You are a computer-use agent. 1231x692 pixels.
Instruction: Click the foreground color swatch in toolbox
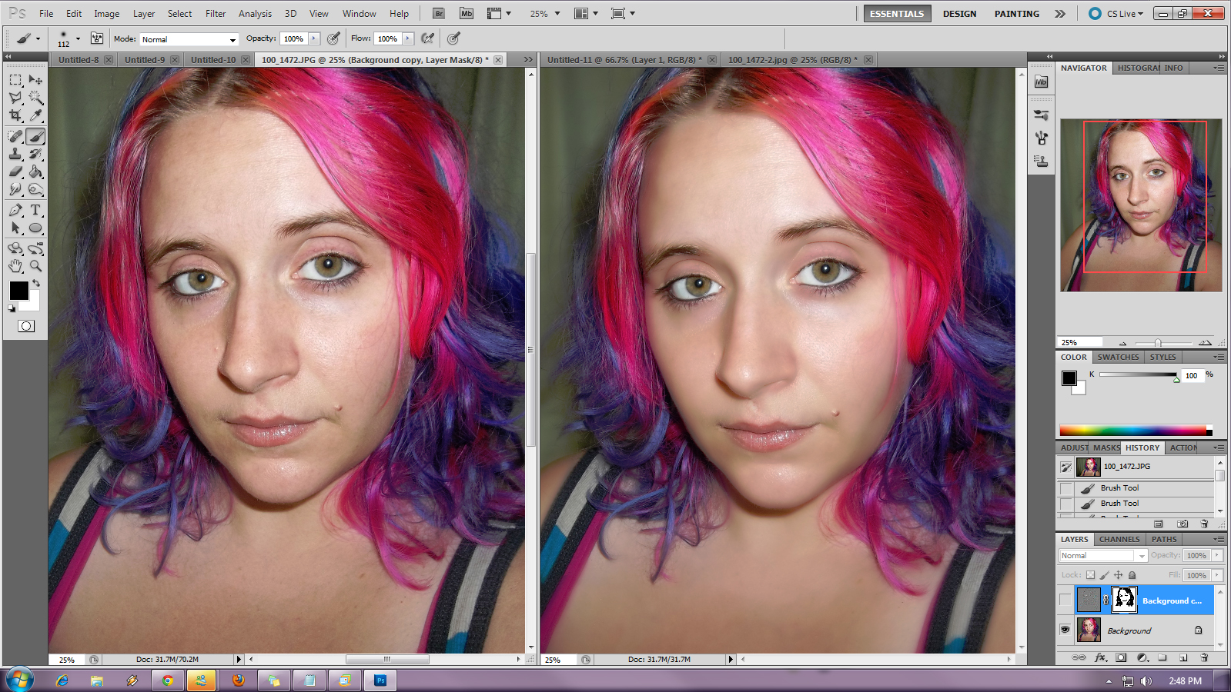point(18,291)
